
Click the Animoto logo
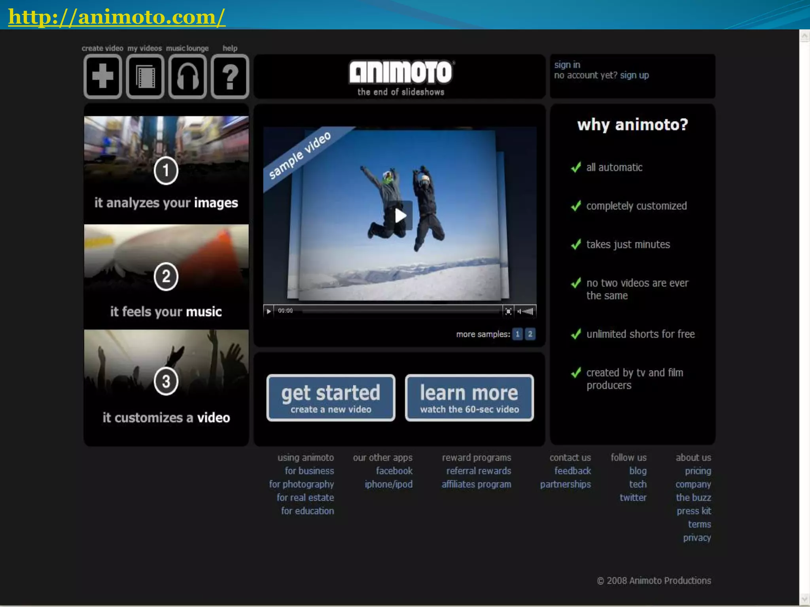pyautogui.click(x=401, y=73)
